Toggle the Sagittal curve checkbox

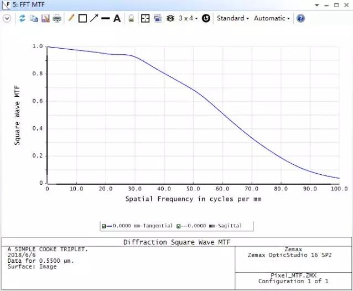pos(179,226)
